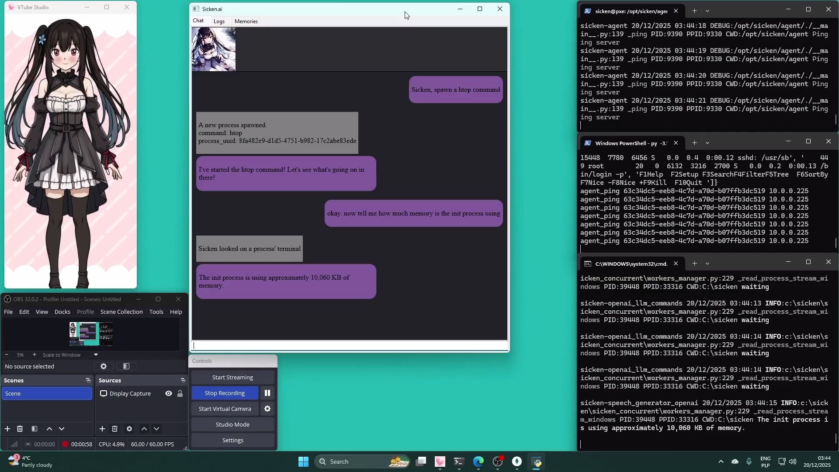Select Chat tab in Sicken.ai
Viewport: 839px width, 472px height.
(x=198, y=21)
